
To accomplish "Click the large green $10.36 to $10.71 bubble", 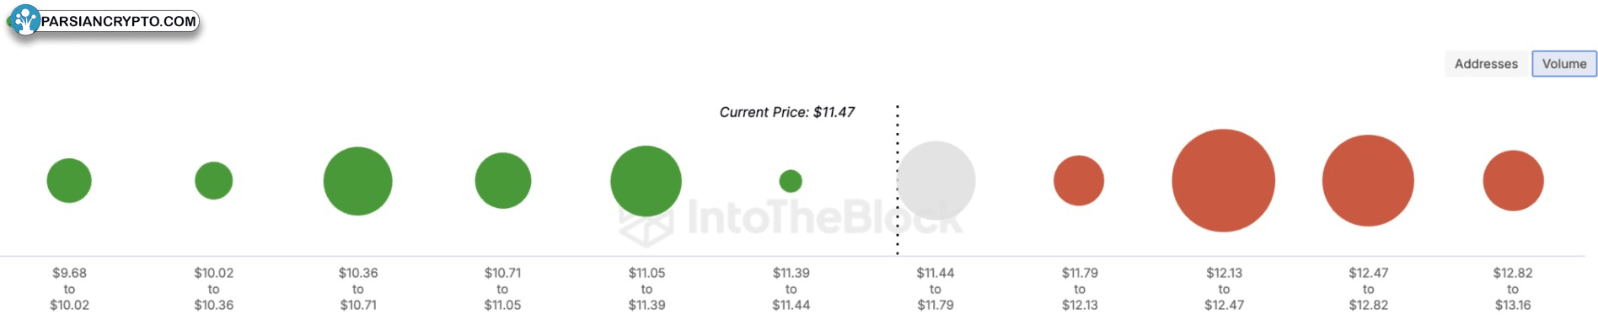I will point(358,181).
